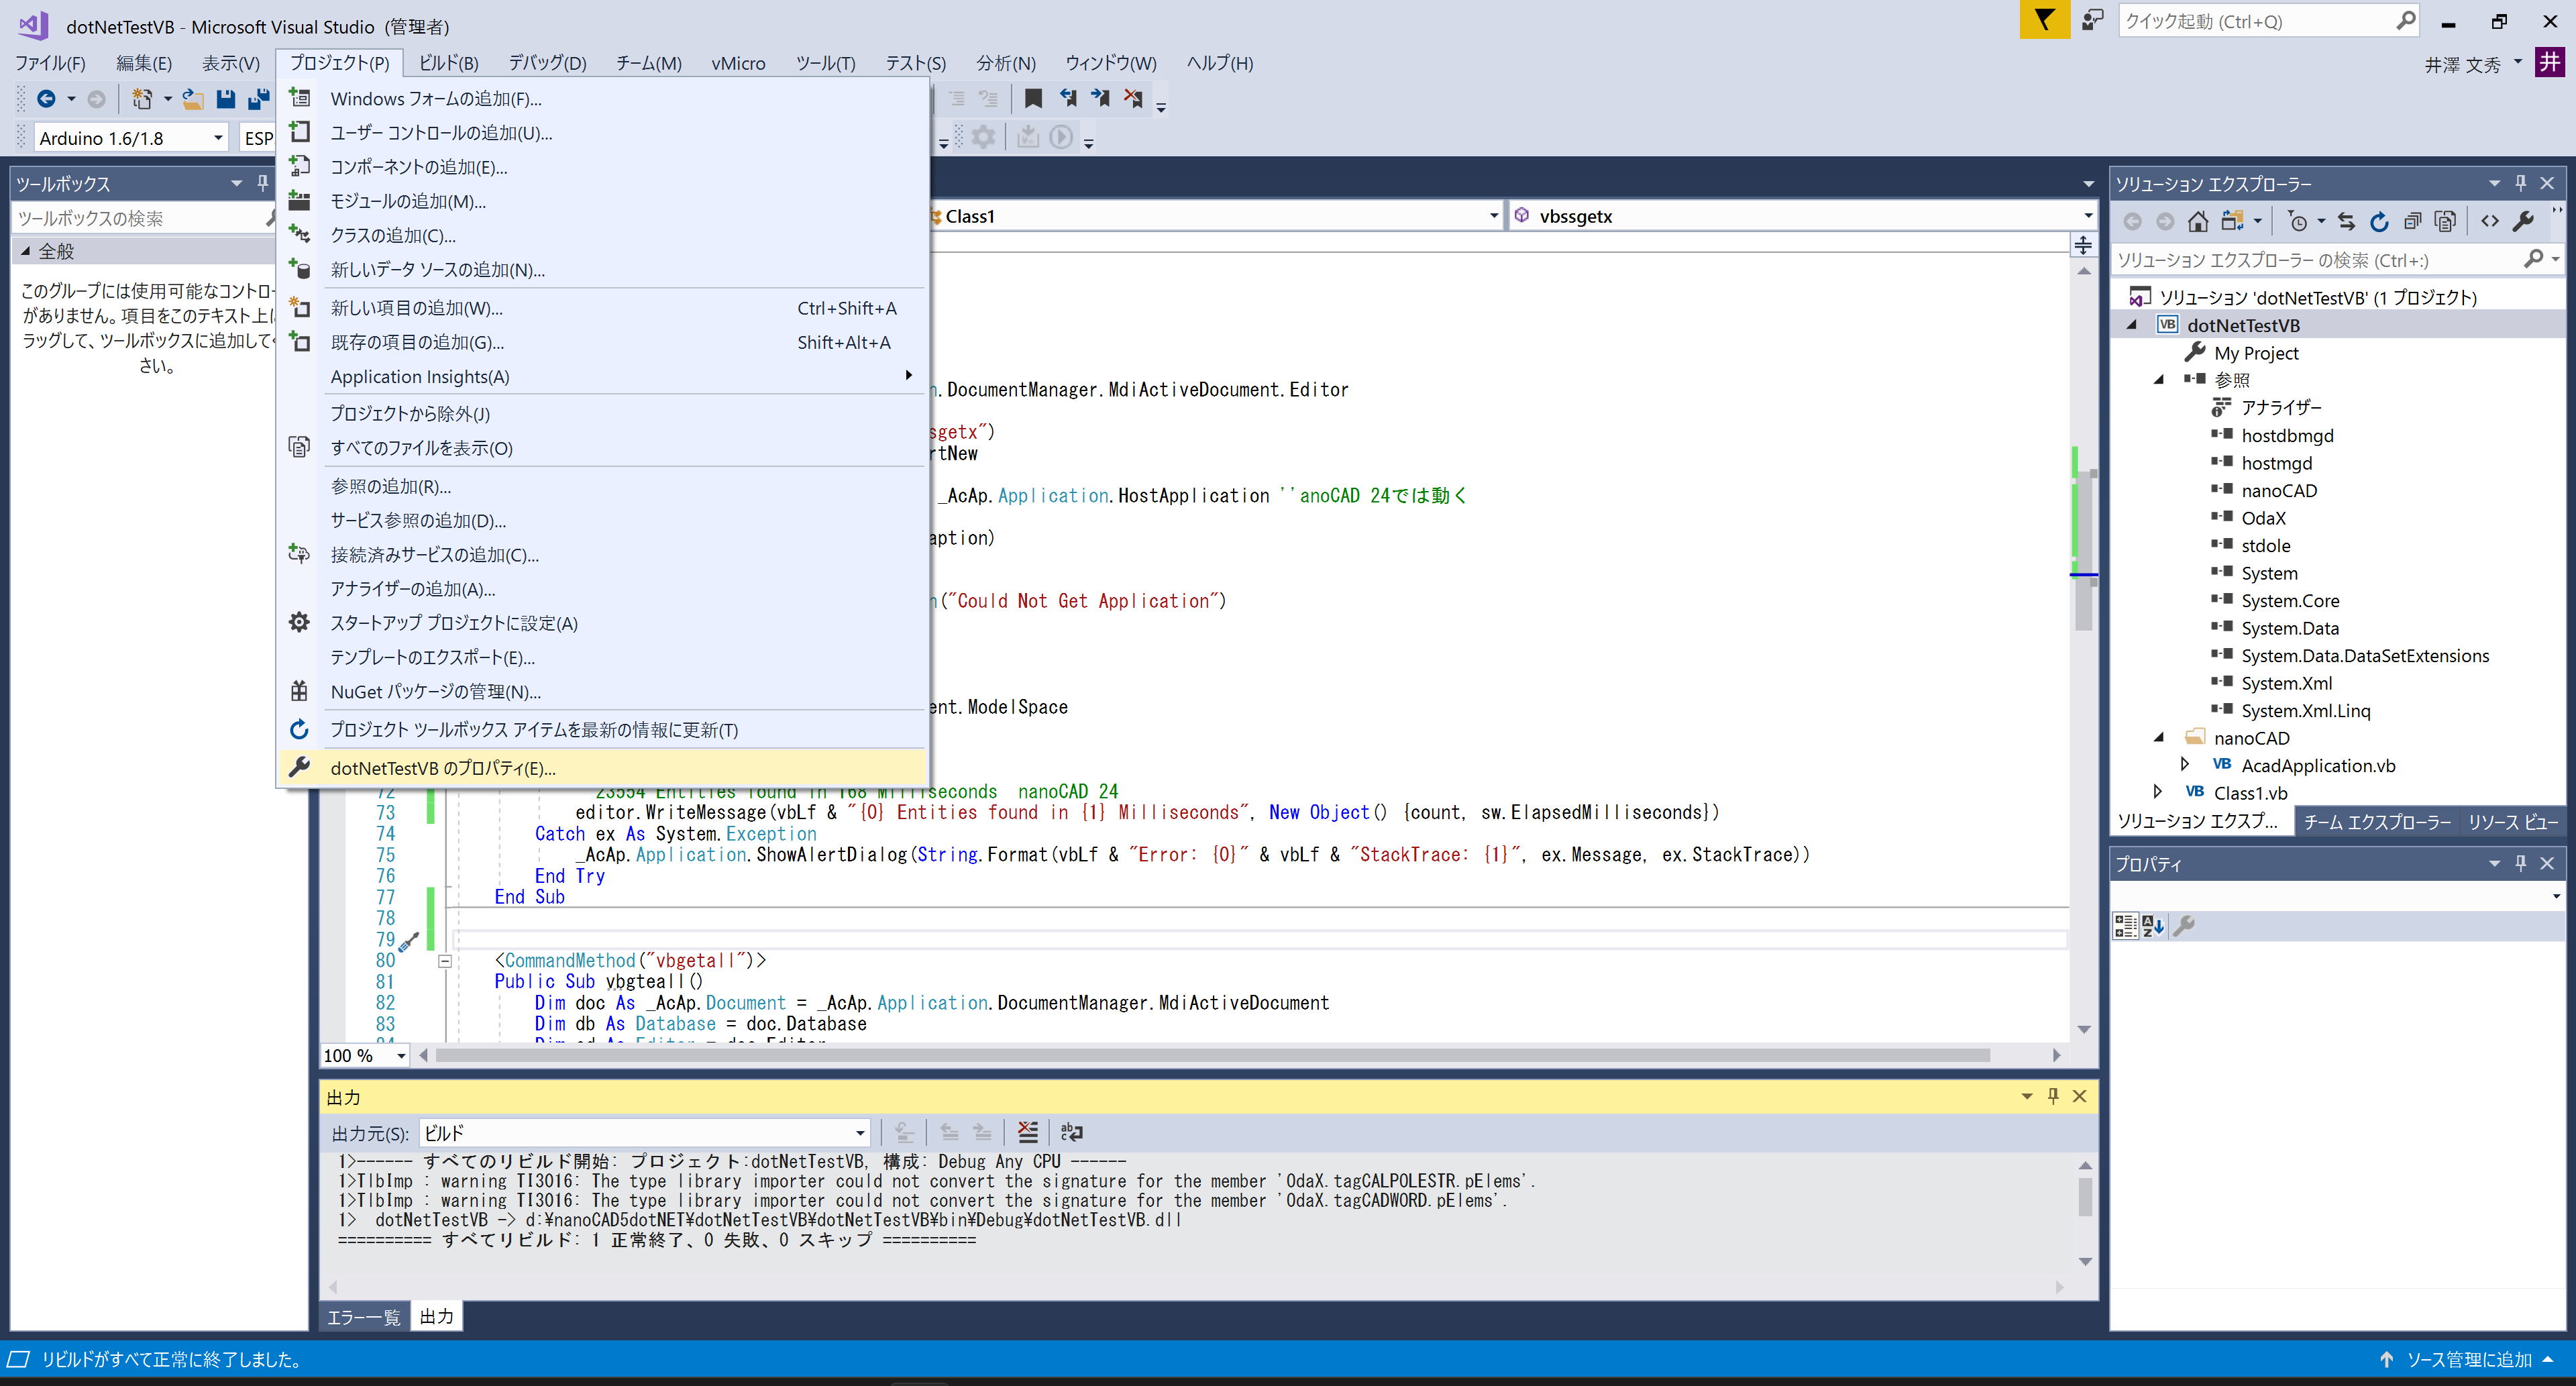Screen dimensions: 2576x1386
Task: Expand the AcadApplication.vb tree node
Action: click(x=2185, y=765)
